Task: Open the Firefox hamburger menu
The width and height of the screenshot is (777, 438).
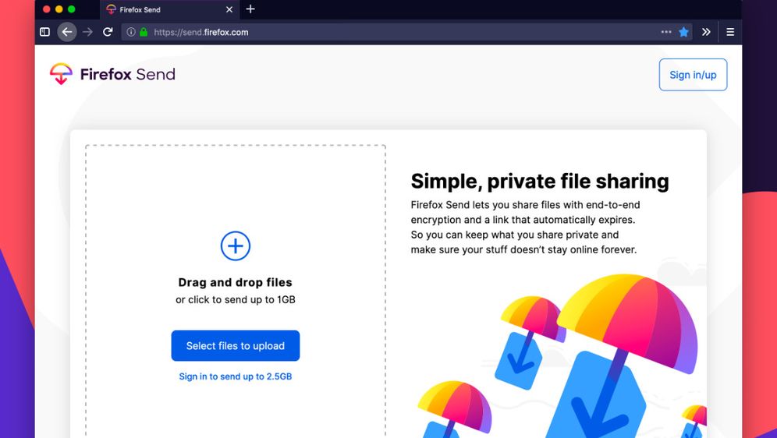Action: click(730, 32)
